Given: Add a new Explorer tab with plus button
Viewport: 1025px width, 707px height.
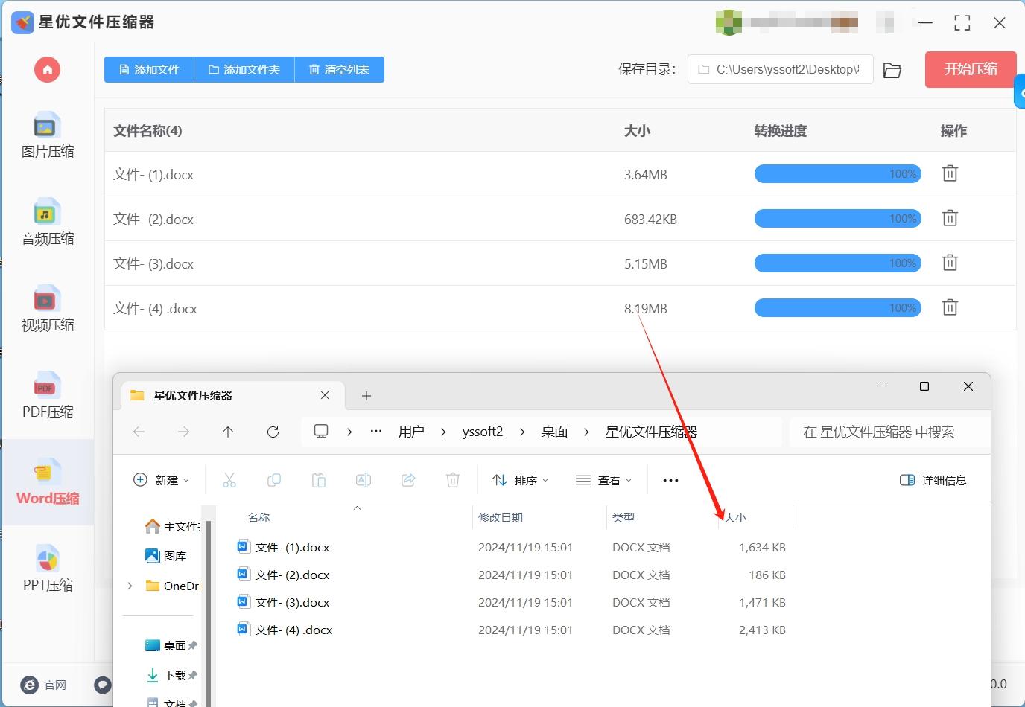Looking at the screenshot, I should [366, 396].
